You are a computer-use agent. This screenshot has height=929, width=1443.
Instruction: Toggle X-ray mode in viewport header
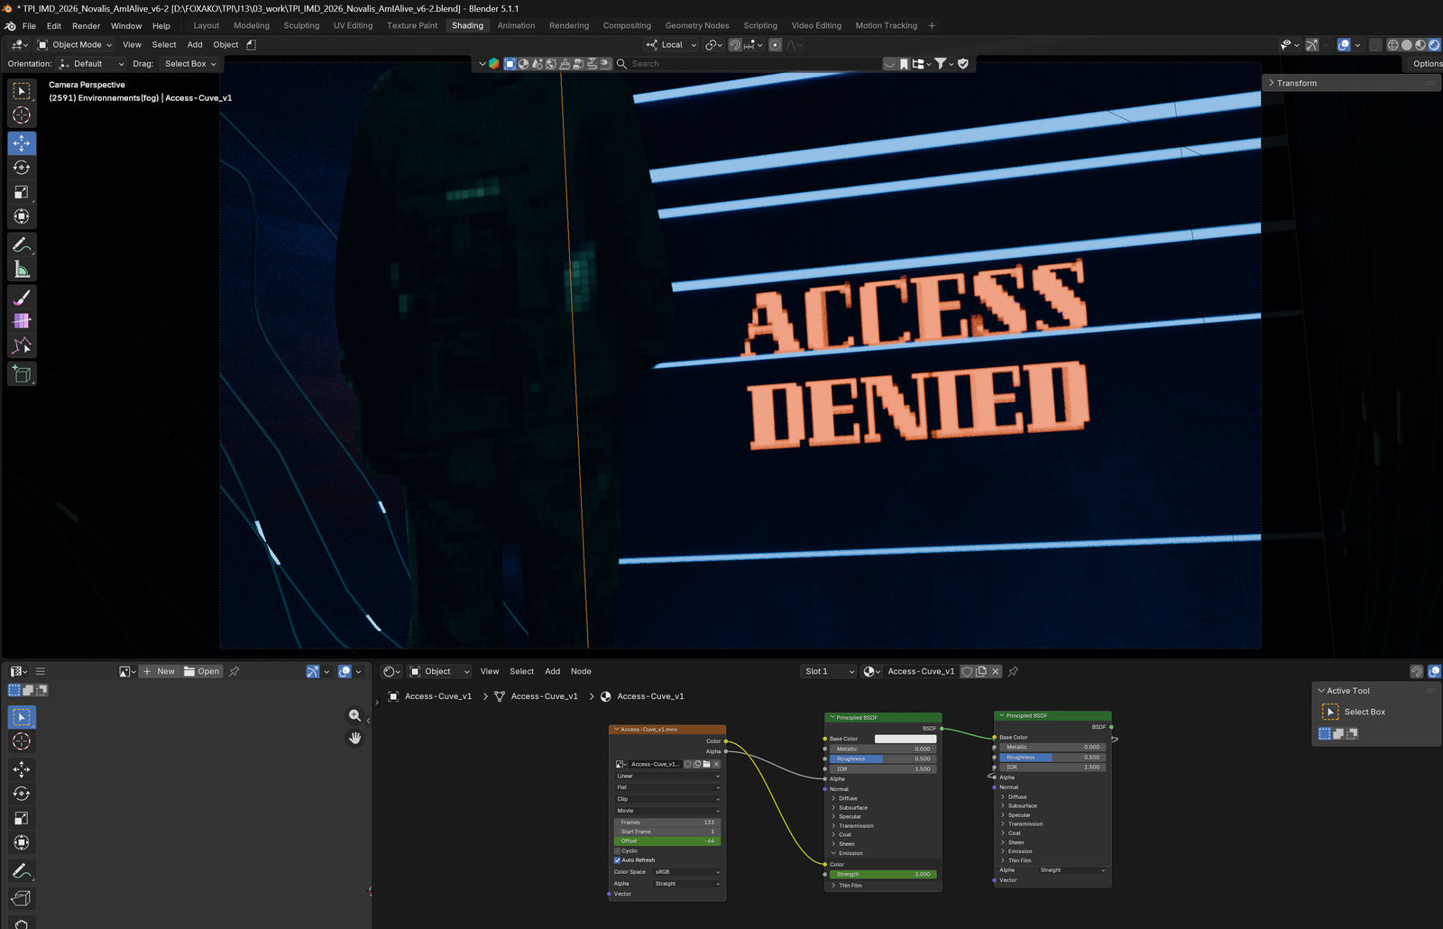pos(1375,44)
